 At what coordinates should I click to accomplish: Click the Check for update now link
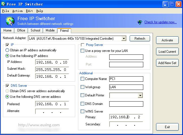[161, 22]
